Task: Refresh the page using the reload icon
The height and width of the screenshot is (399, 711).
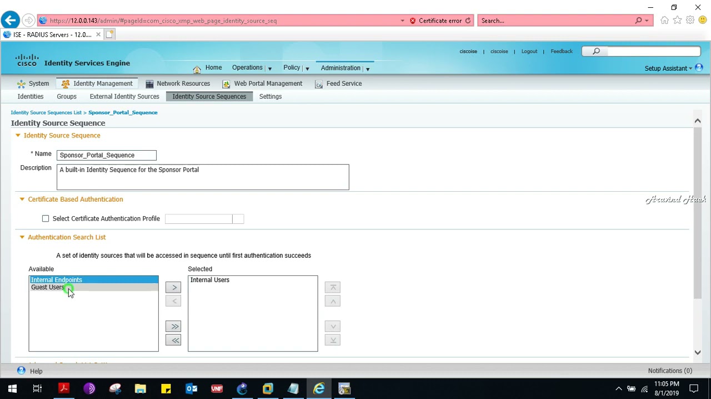Action: (468, 21)
